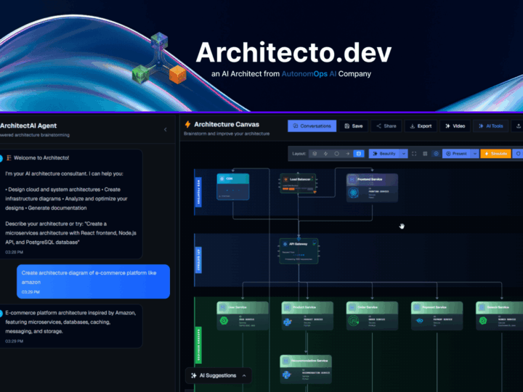Select the stacked layers layout icon
Image resolution: width=523 pixels, height=392 pixels.
315,154
